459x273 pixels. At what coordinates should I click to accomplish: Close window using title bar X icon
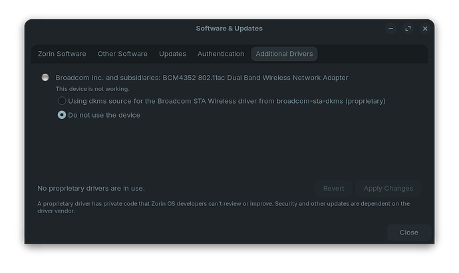(424, 29)
